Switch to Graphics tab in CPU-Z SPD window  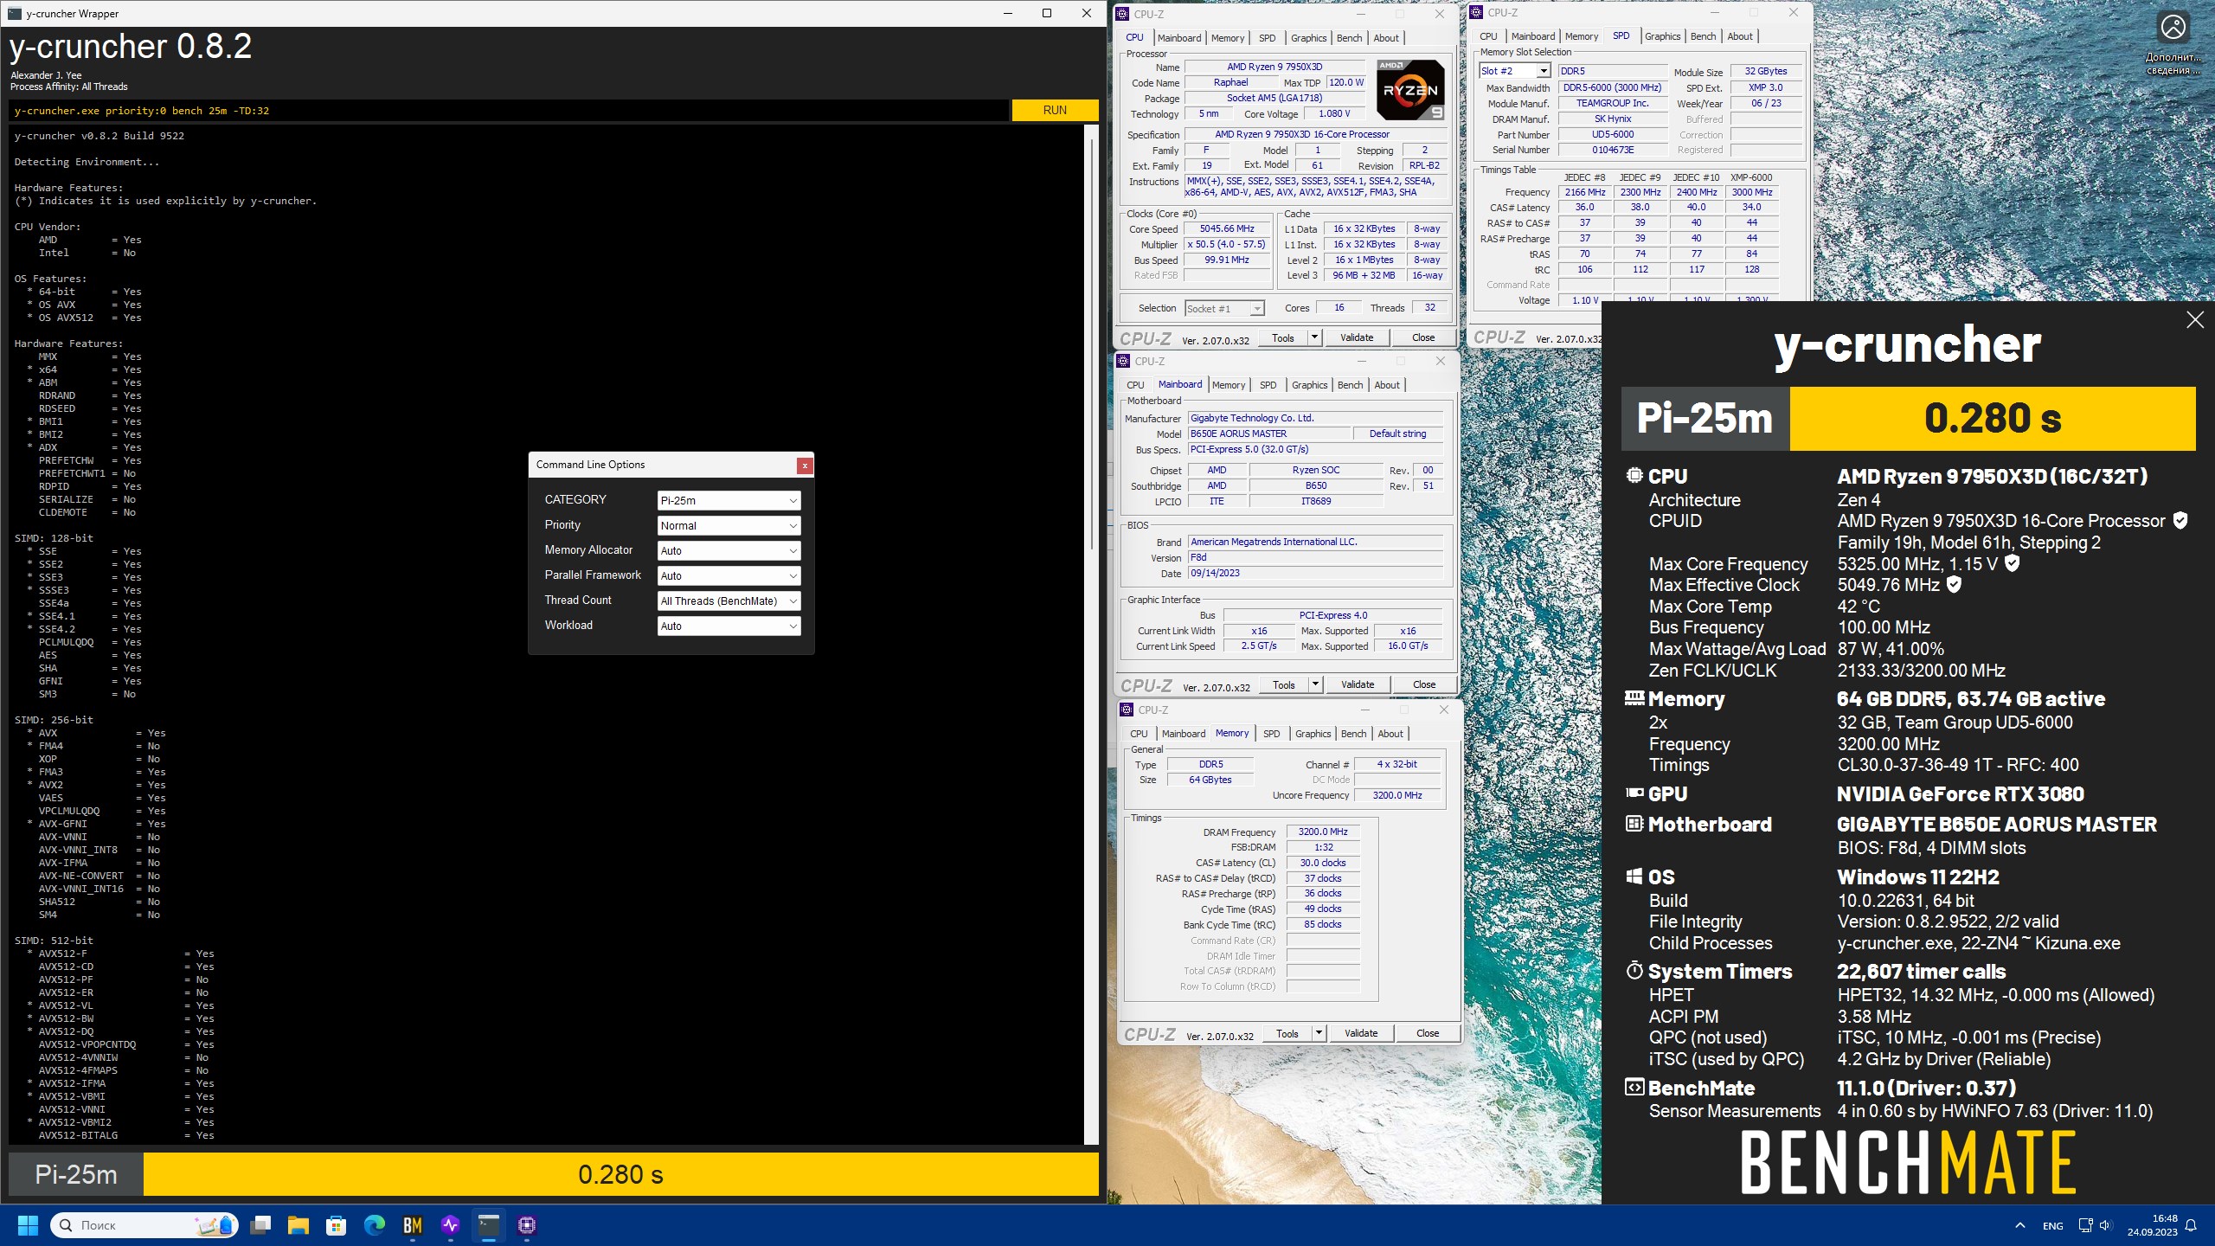(1662, 36)
